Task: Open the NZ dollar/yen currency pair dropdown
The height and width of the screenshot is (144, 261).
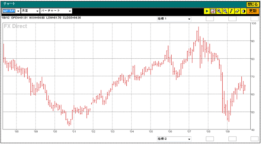Action: pos(11,11)
